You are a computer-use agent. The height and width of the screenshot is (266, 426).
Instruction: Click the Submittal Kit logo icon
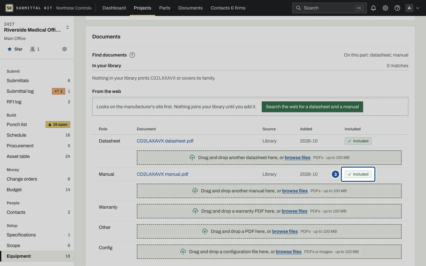tap(9, 8)
